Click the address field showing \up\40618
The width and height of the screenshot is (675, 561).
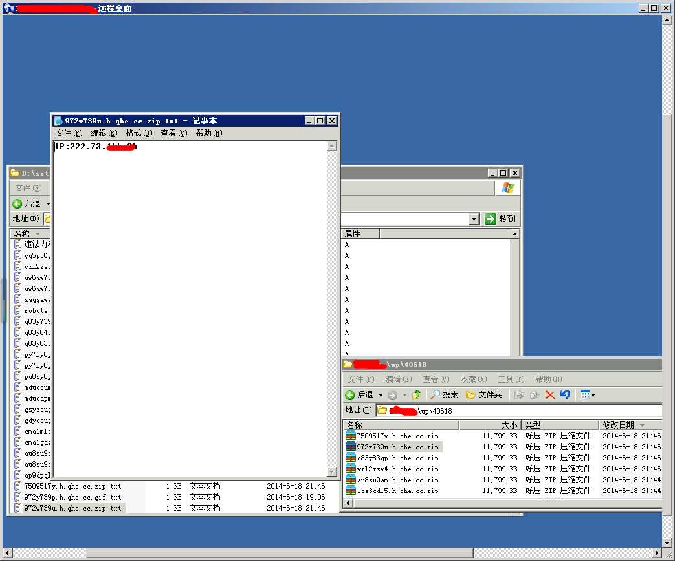point(519,411)
